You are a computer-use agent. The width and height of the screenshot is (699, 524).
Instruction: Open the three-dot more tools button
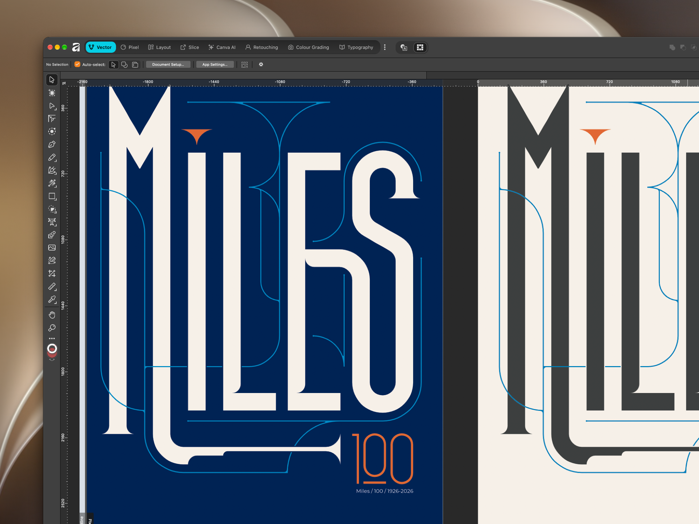[52, 339]
